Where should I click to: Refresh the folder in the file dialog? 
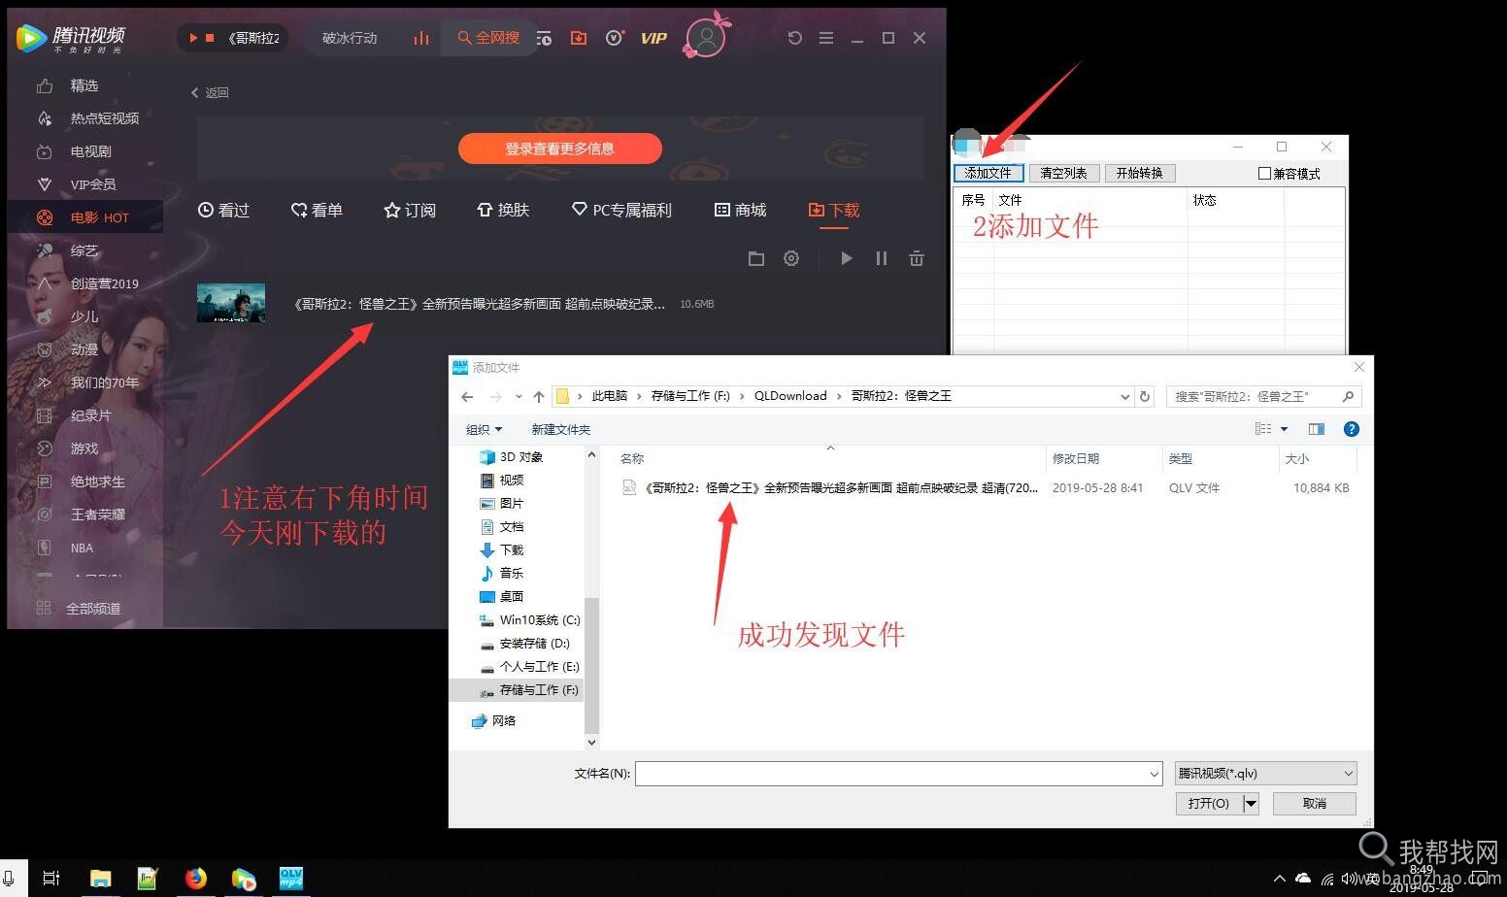coord(1145,396)
